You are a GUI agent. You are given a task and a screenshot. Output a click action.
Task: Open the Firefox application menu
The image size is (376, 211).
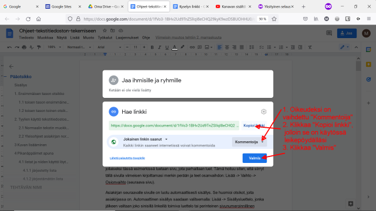click(369, 19)
